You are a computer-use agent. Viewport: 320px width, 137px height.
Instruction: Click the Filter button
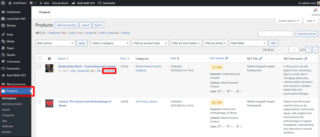273,43
